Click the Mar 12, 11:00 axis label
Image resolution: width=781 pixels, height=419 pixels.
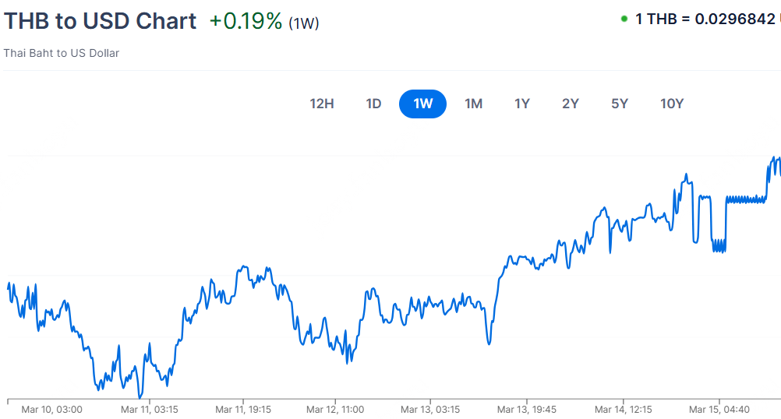pyautogui.click(x=335, y=409)
